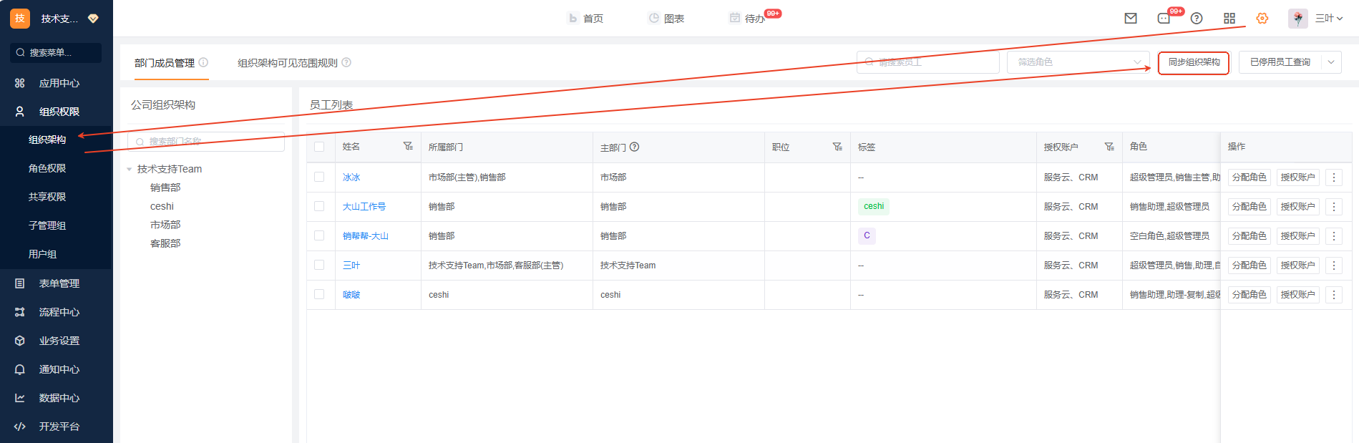Open the mail envelope icon
The image size is (1359, 443).
click(x=1131, y=19)
